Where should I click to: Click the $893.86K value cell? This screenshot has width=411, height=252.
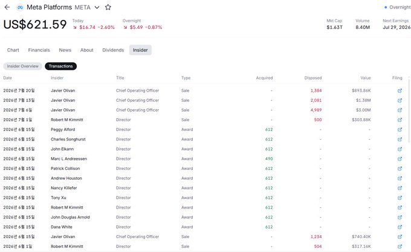click(361, 90)
